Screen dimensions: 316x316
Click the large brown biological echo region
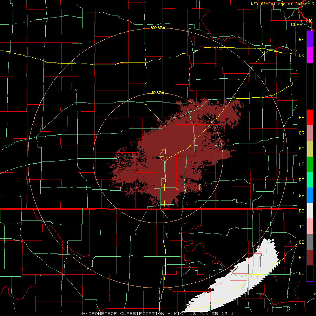pyautogui.click(x=171, y=153)
